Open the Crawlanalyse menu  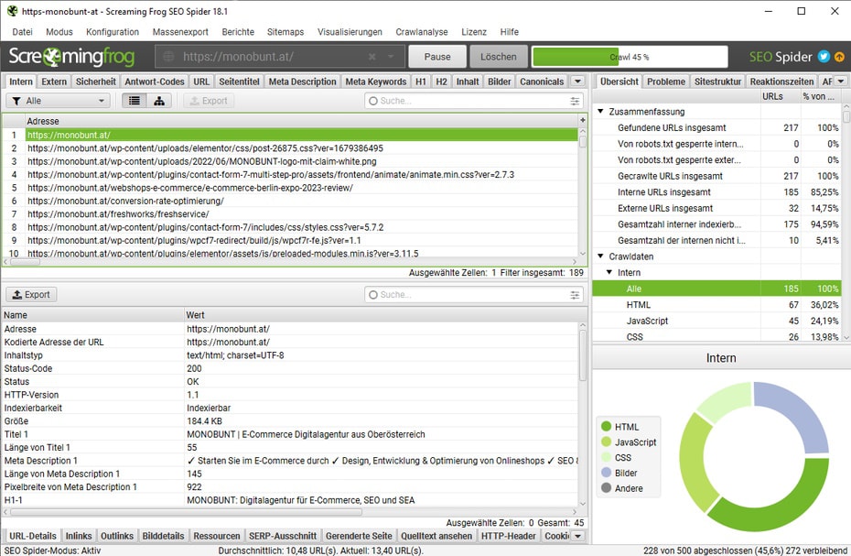click(422, 32)
